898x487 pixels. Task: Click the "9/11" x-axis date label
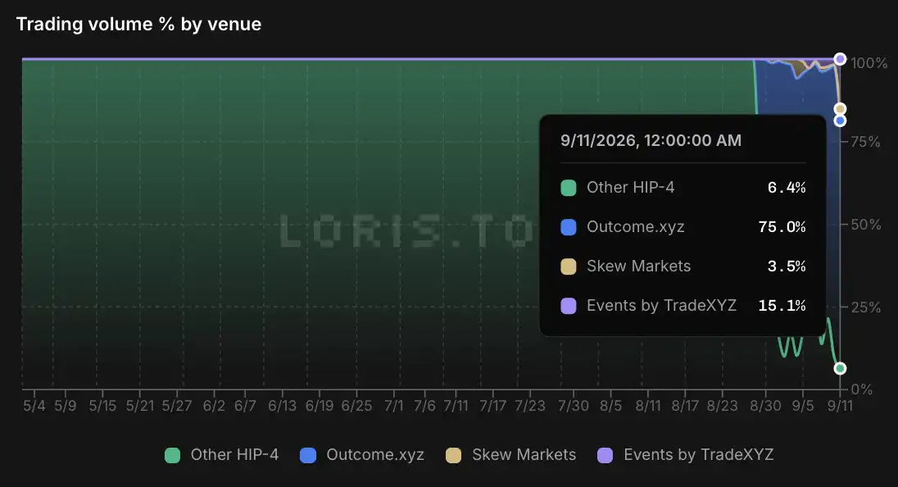click(x=840, y=406)
